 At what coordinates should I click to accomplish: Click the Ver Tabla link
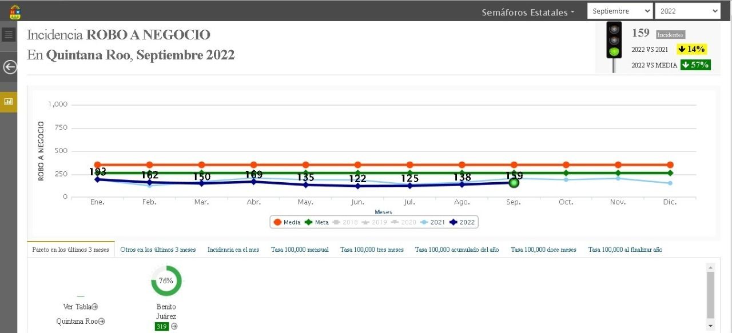click(x=77, y=307)
